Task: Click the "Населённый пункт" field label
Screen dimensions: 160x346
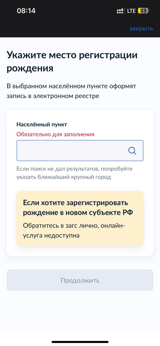Action: tap(42, 124)
